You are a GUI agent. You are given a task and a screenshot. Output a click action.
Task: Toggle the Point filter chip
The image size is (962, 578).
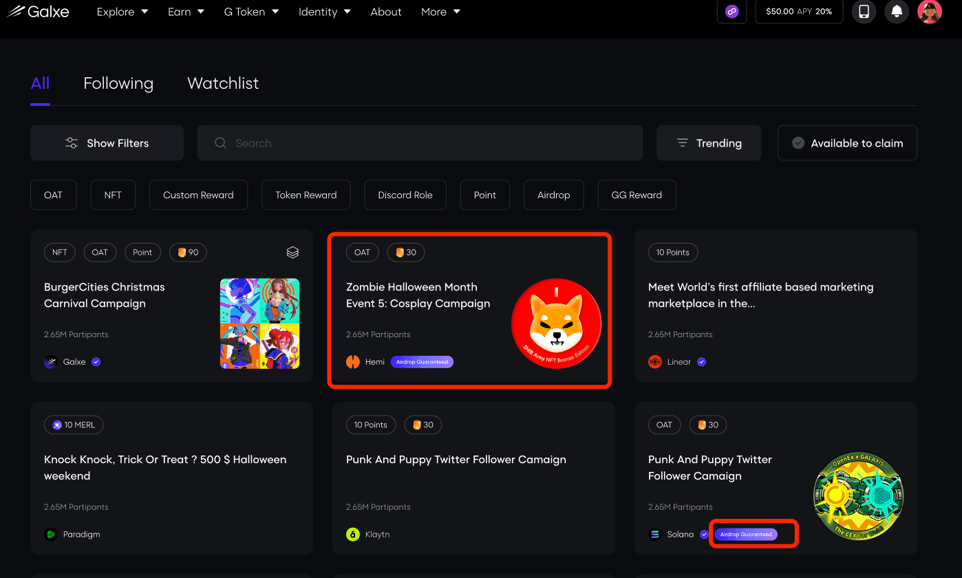point(485,195)
